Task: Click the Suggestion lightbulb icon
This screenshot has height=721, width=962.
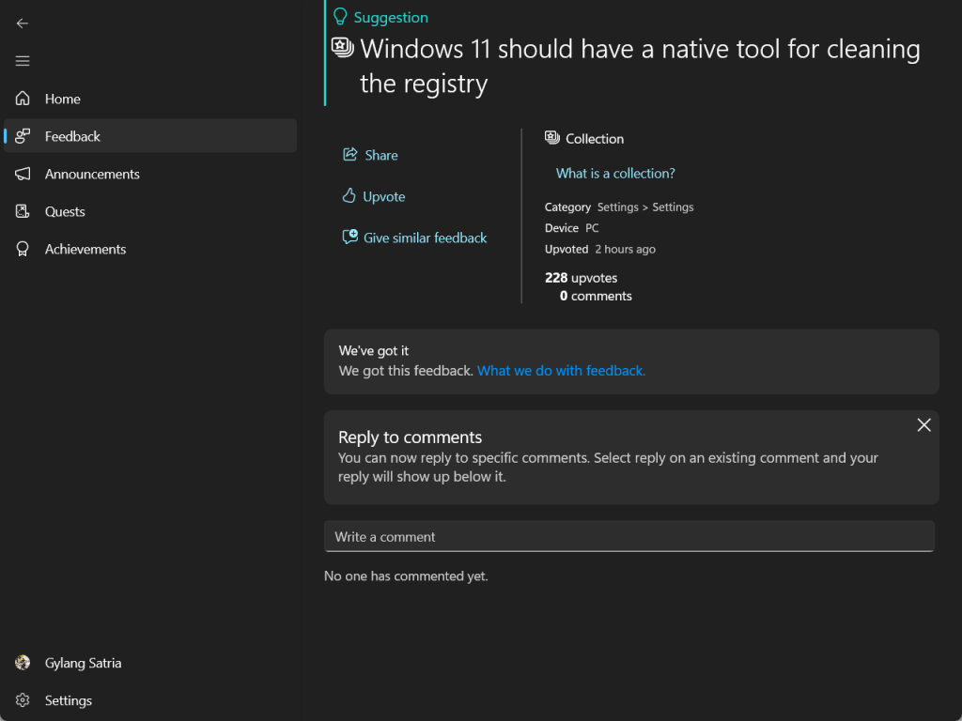Action: (x=338, y=15)
